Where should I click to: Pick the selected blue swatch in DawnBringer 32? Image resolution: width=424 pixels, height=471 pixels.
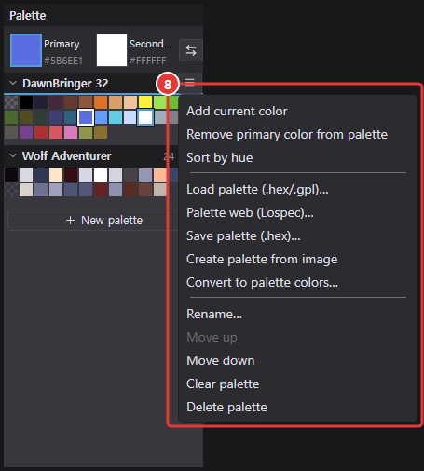pos(86,117)
